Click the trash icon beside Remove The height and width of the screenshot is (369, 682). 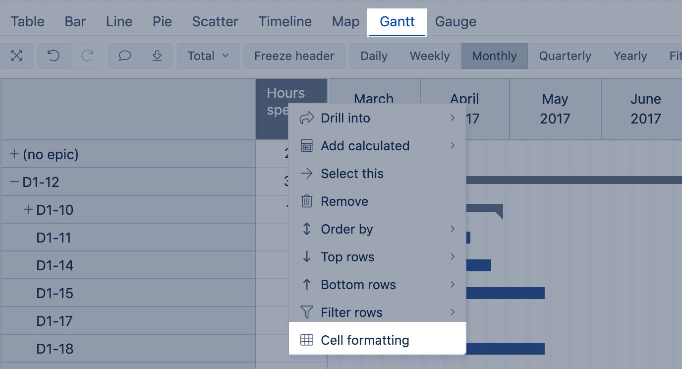pyautogui.click(x=307, y=201)
